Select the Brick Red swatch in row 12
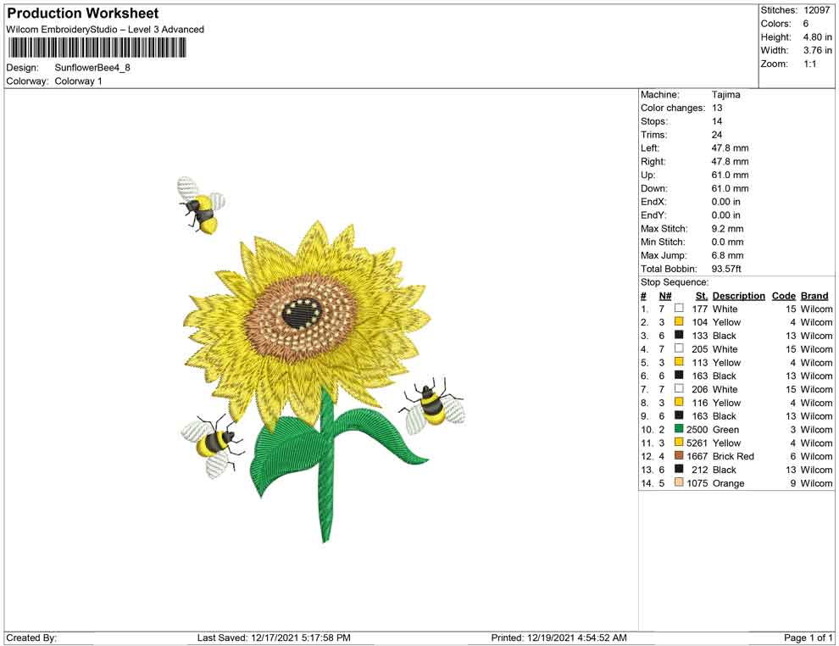839x646 pixels. 679,455
